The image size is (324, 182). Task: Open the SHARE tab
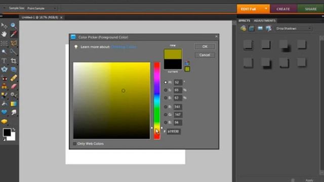coord(310,9)
